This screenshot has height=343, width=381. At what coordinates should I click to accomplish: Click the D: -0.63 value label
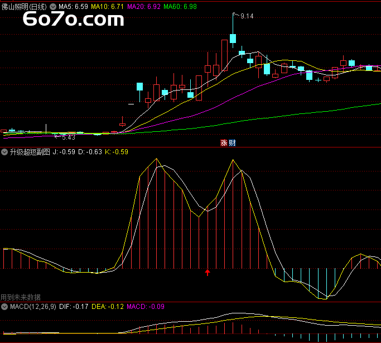click(90, 152)
